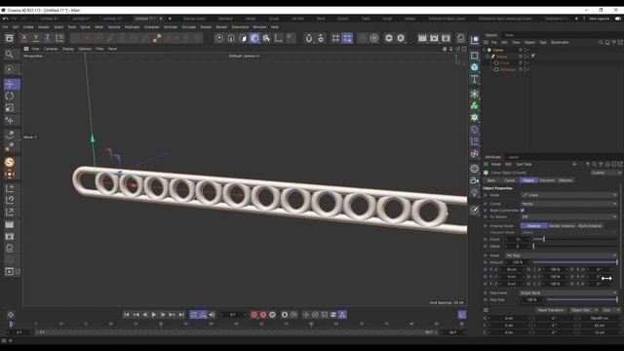The height and width of the screenshot is (351, 624).
Task: Toggle the X axis lock
Action: coord(23,38)
